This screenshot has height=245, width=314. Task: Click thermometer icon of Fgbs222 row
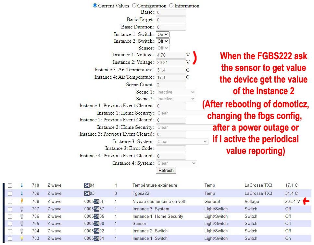22,193
